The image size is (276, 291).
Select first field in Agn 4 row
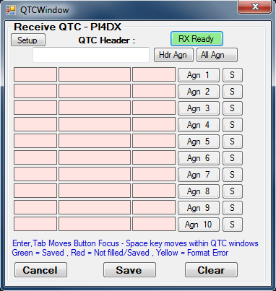click(x=35, y=124)
